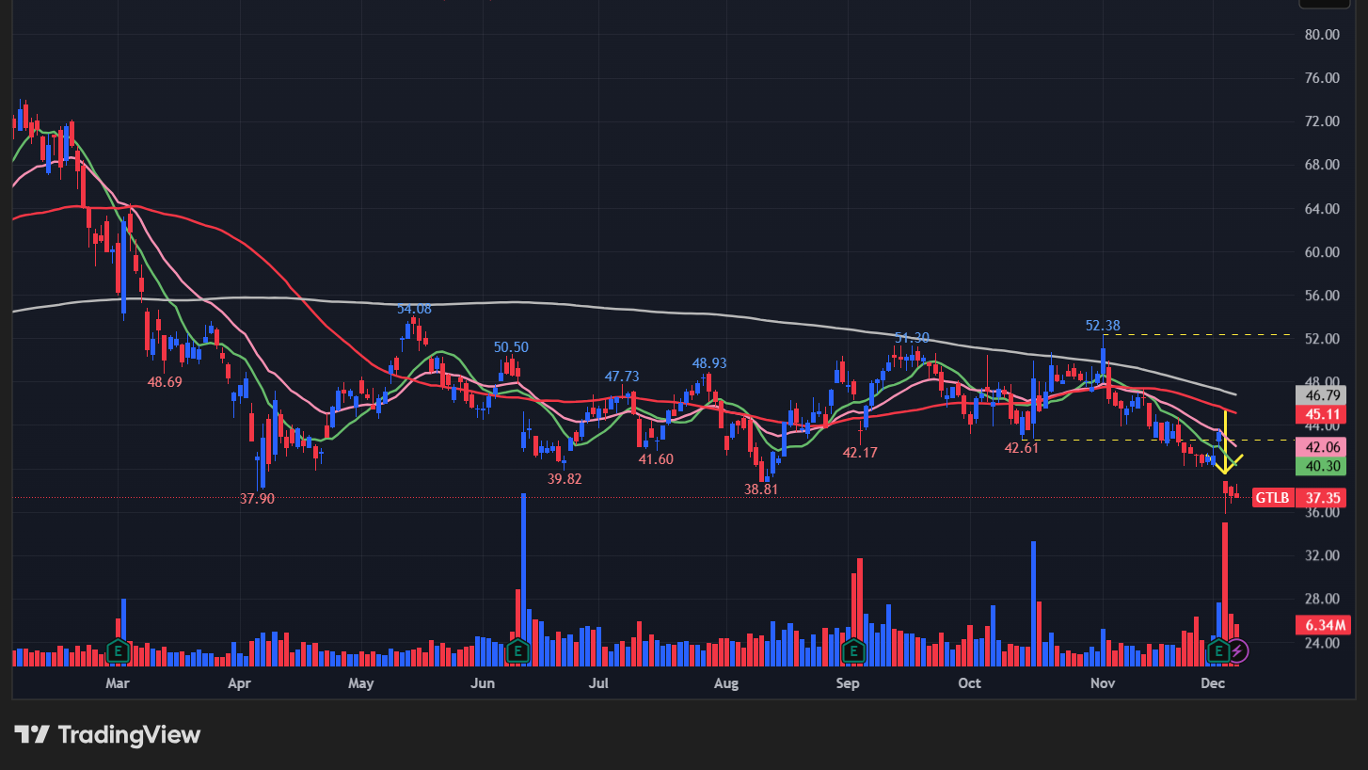Select the green 40.30 price label
Screen dimensions: 1368x770
coord(1322,466)
